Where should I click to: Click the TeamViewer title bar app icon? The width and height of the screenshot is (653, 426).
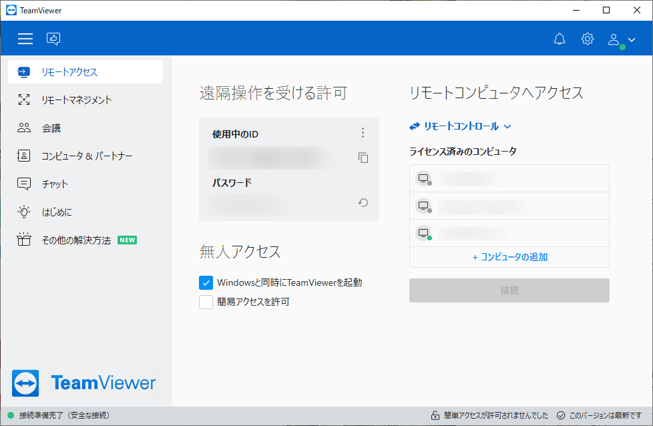tap(11, 11)
